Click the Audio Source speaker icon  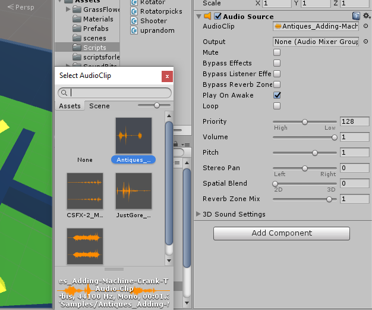[x=207, y=16]
